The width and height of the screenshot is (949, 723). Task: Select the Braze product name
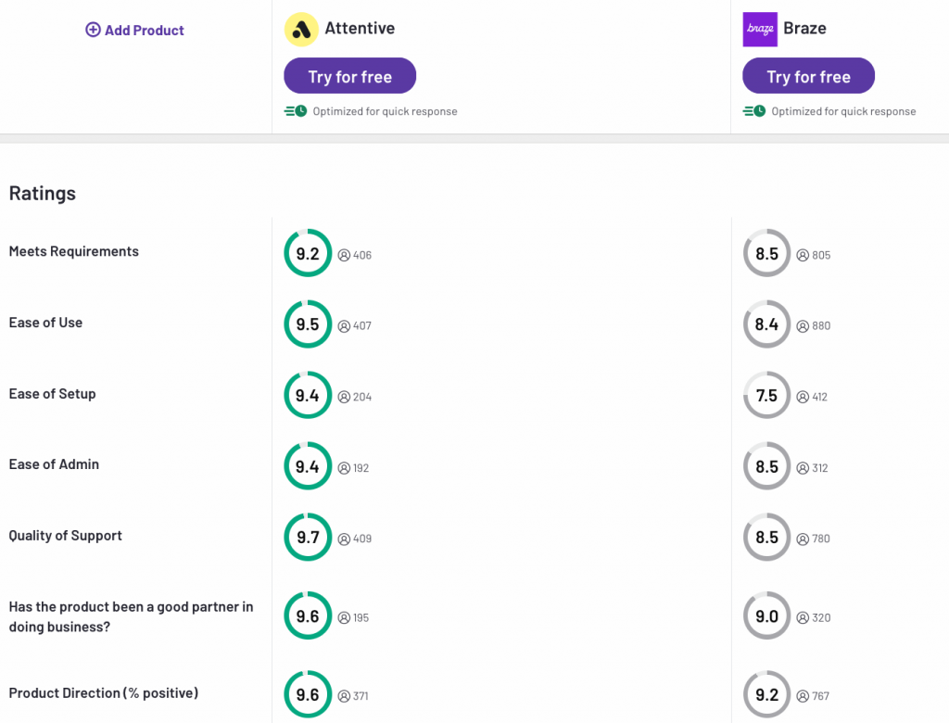[x=804, y=29]
